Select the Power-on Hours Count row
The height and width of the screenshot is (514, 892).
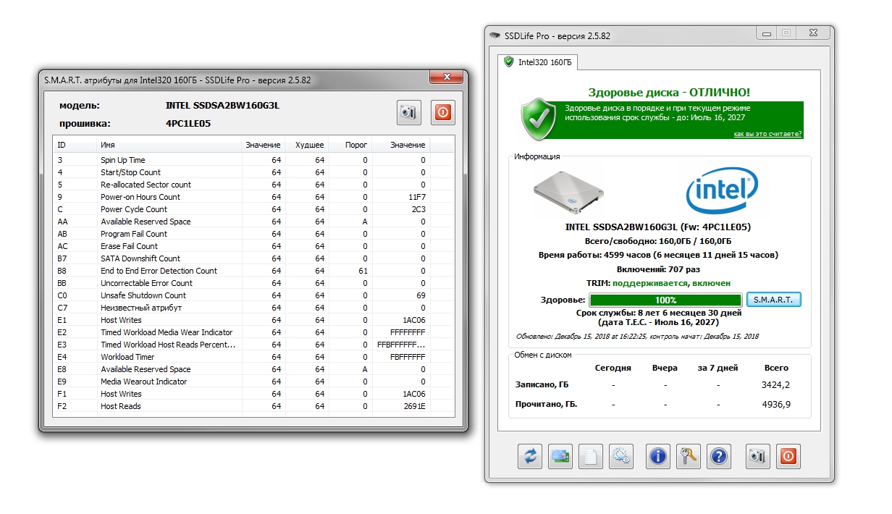click(x=254, y=197)
